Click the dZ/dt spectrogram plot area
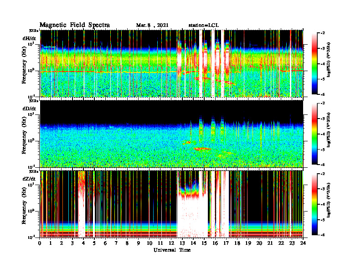Screen dimensions: 361x279 pos(171,204)
